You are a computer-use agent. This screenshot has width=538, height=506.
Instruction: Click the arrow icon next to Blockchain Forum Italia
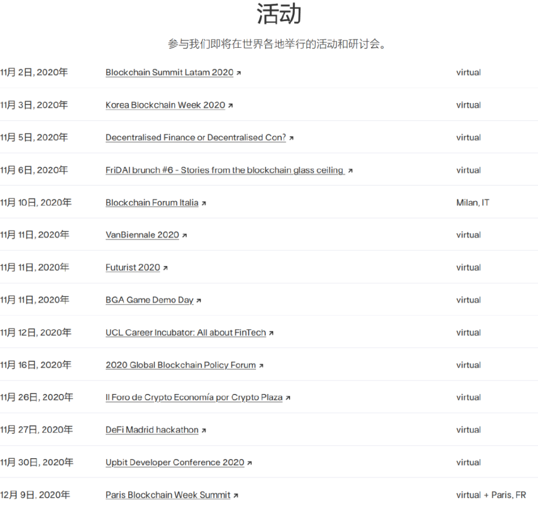point(204,204)
